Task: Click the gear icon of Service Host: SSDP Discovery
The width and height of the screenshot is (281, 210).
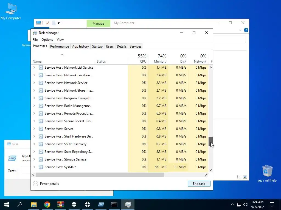Action: [41, 144]
